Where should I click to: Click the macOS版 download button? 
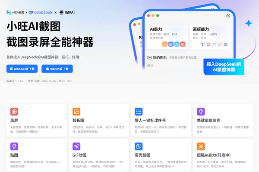pos(57,69)
